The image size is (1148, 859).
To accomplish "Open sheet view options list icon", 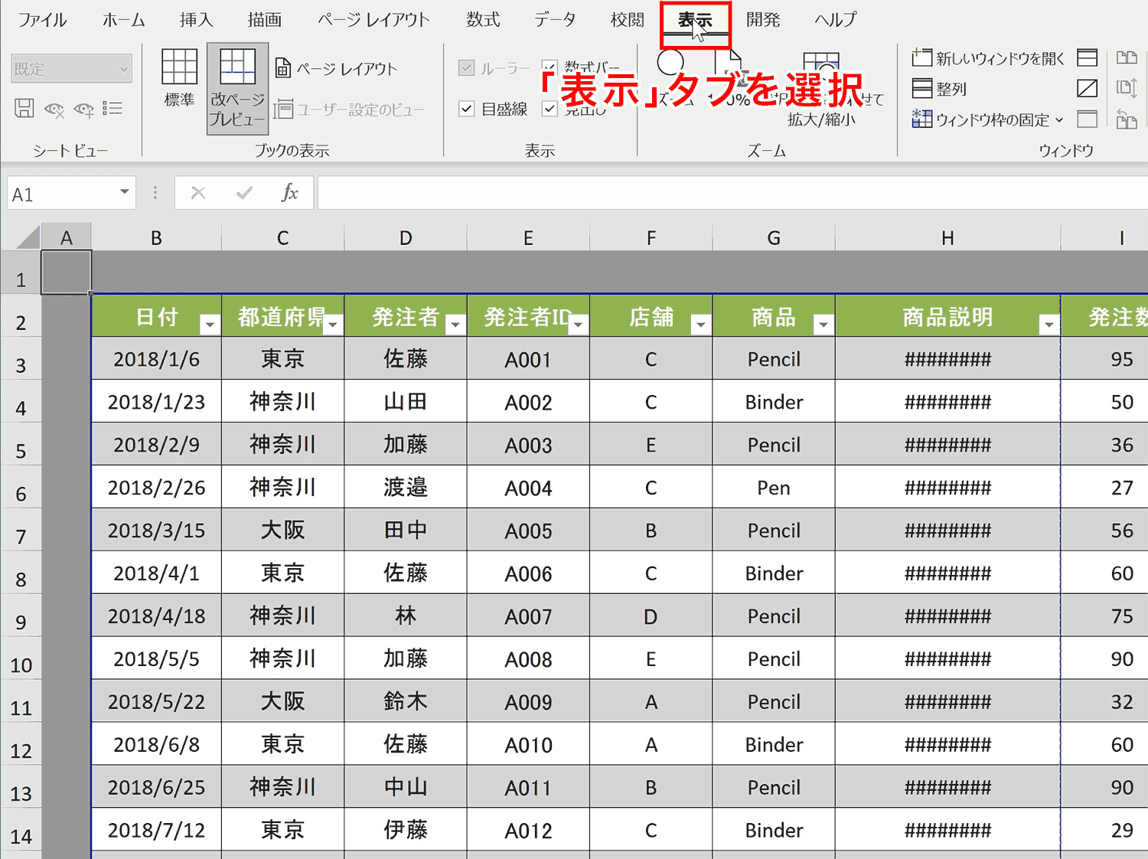I will pos(113,109).
